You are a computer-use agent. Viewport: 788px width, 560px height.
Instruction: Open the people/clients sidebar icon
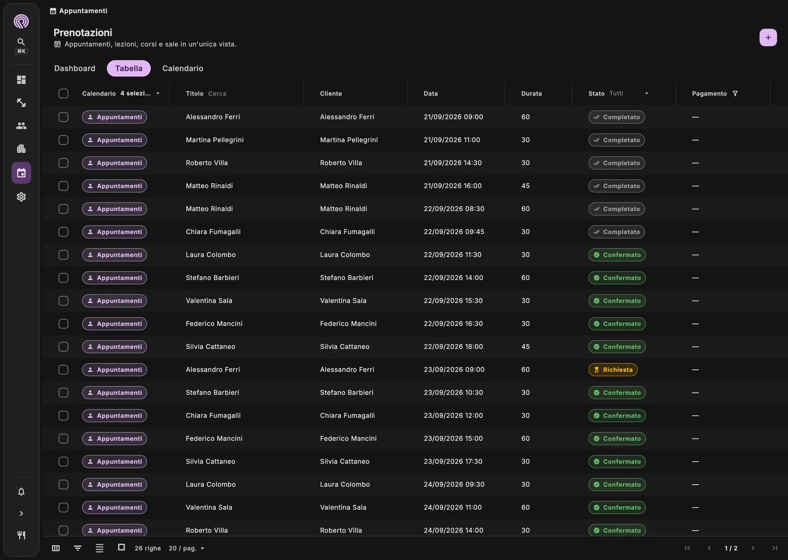click(21, 126)
